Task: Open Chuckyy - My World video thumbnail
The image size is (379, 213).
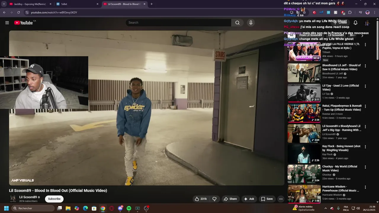Action: click(304, 174)
